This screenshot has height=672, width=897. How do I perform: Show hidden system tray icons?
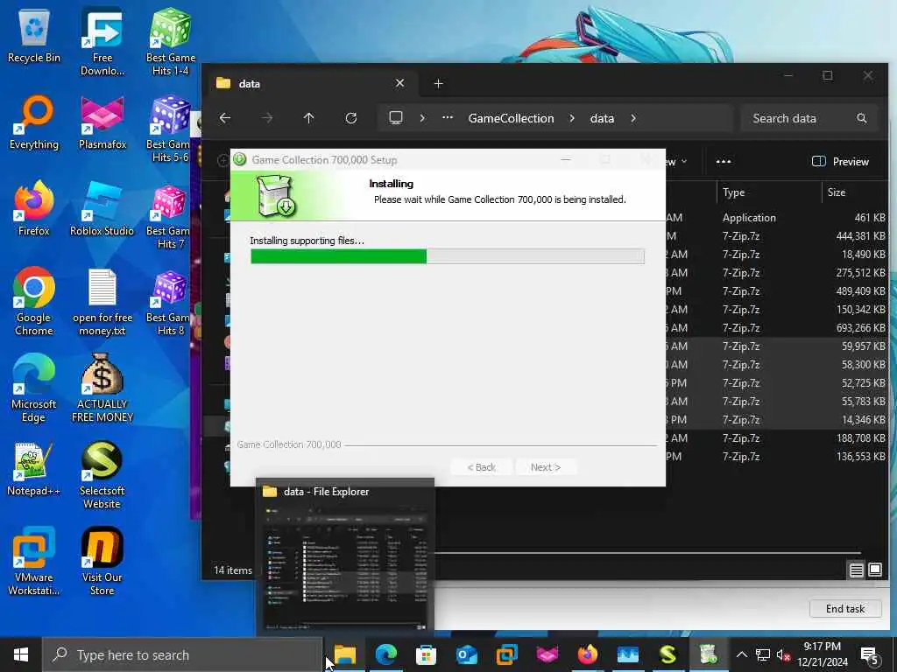coord(741,654)
